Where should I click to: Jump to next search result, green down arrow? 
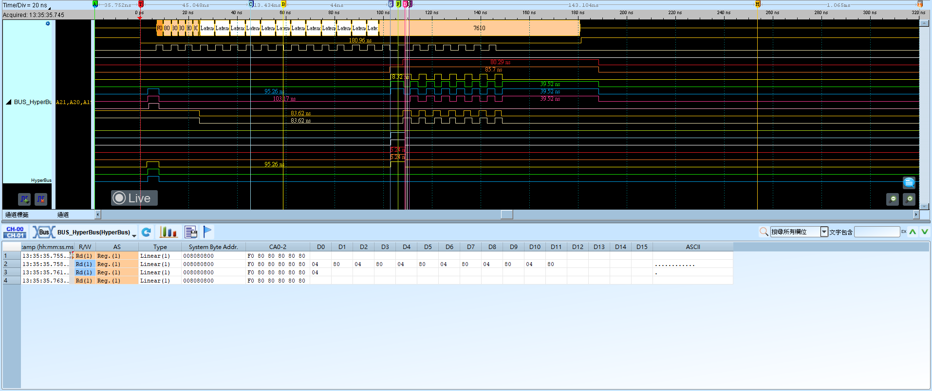pos(924,231)
